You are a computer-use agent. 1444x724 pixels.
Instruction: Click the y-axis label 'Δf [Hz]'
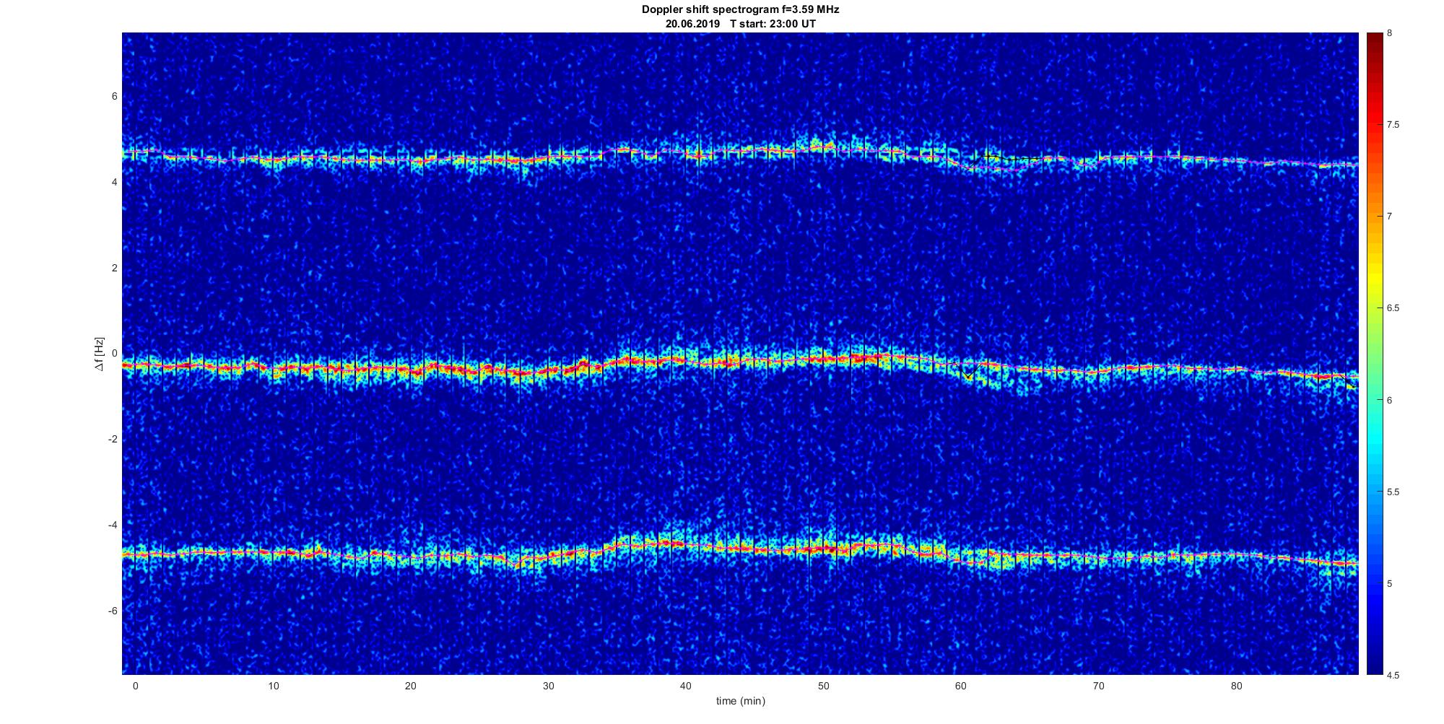coord(99,354)
